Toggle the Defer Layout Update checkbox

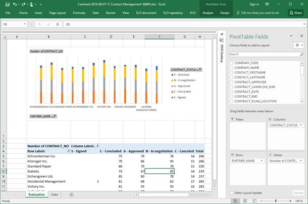pyautogui.click(x=232, y=193)
